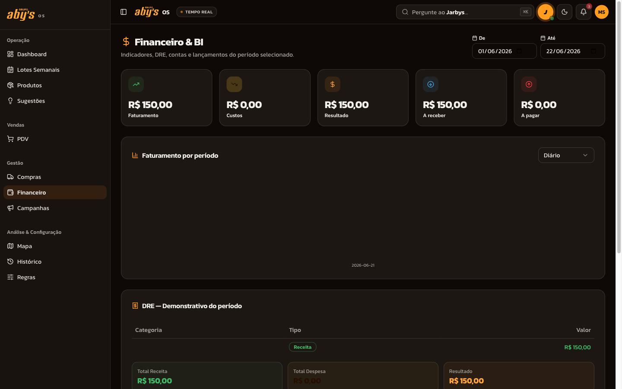The width and height of the screenshot is (622, 389).
Task: Click the A pagar arrow-up icon
Action: (529, 84)
